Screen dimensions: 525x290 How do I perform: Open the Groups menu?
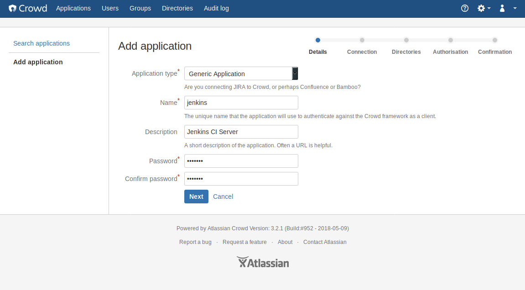[140, 8]
